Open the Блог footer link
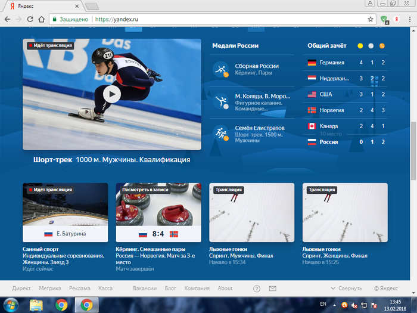Viewport: 417px width, 313px height. pyautogui.click(x=170, y=288)
